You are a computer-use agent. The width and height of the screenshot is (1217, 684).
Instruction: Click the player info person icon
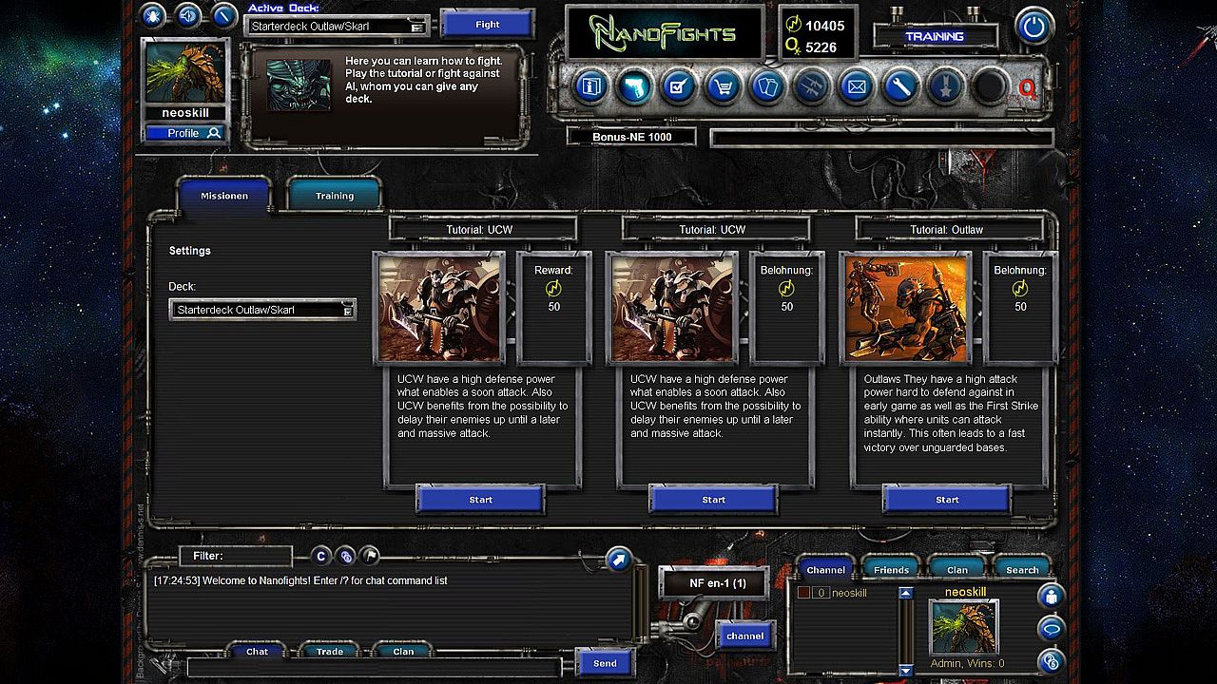coord(1051,597)
